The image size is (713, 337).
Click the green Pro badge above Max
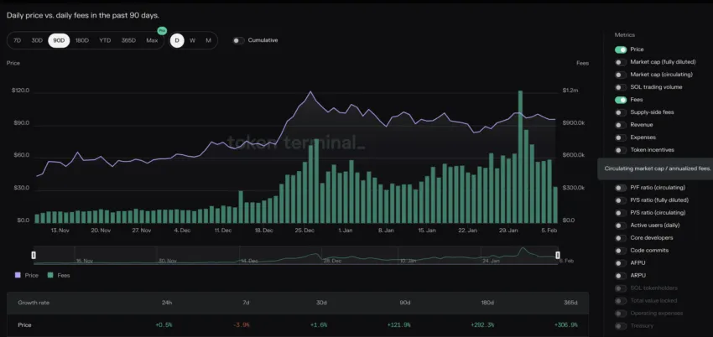[x=162, y=31]
